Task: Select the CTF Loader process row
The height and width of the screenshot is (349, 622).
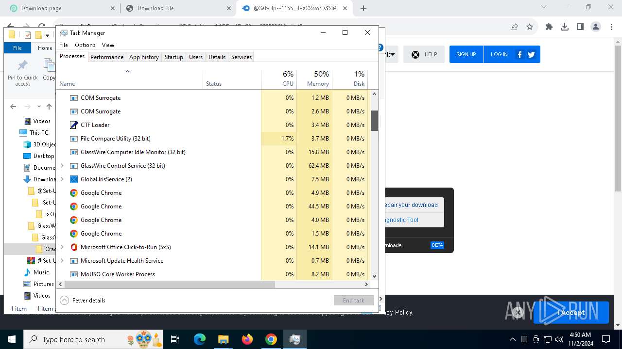Action: click(212, 125)
